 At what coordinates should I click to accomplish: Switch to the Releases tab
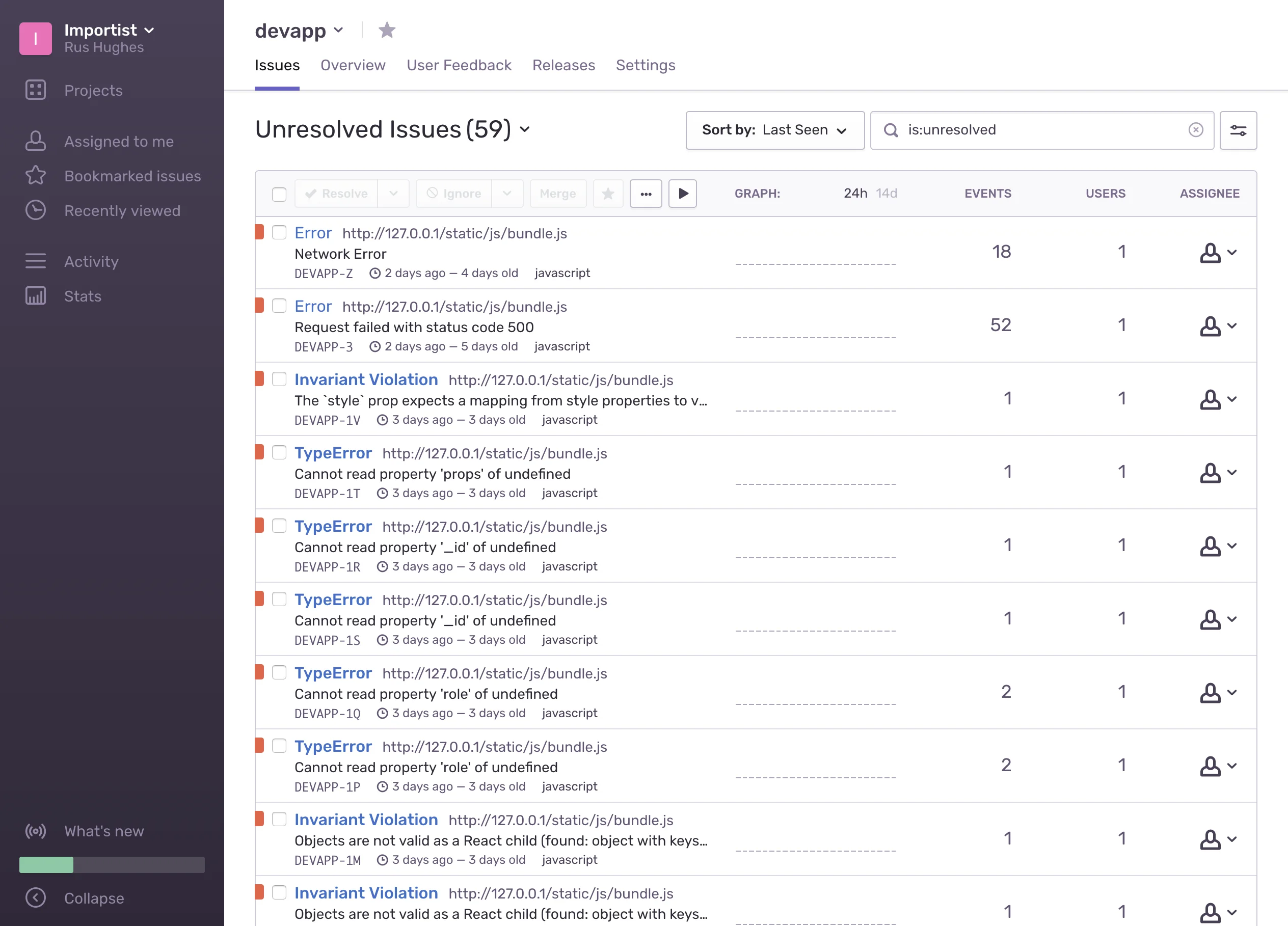[x=563, y=65]
